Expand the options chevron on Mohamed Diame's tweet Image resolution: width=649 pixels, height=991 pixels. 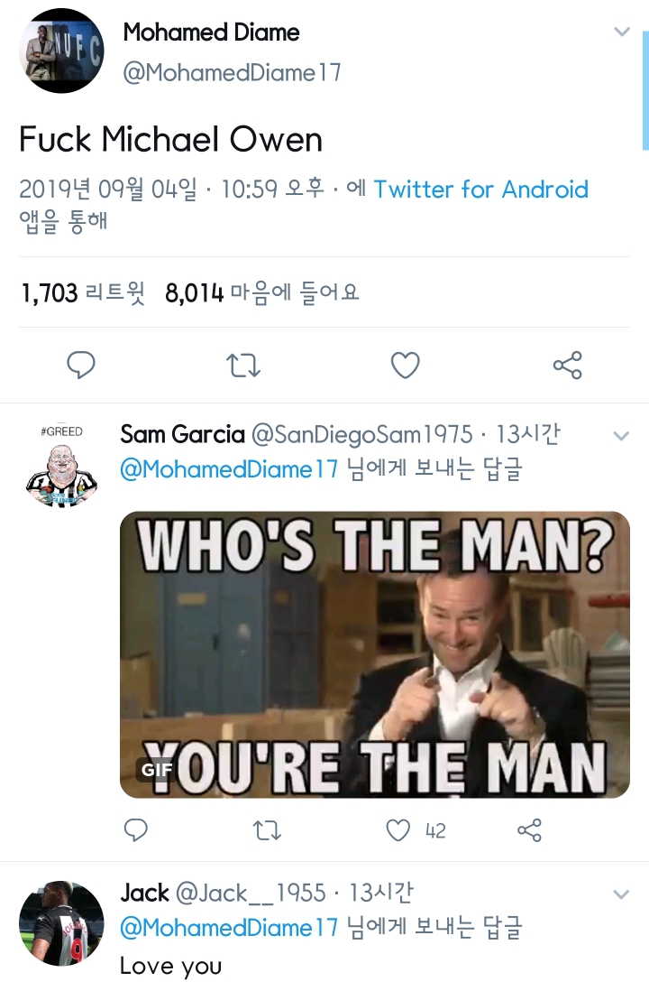pos(622,30)
